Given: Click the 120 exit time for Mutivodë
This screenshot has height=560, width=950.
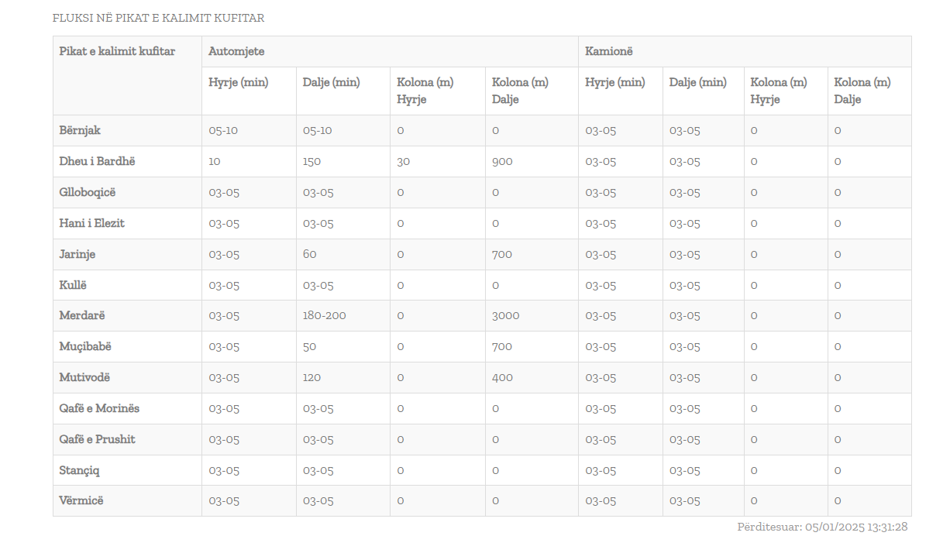Looking at the screenshot, I should point(312,377).
